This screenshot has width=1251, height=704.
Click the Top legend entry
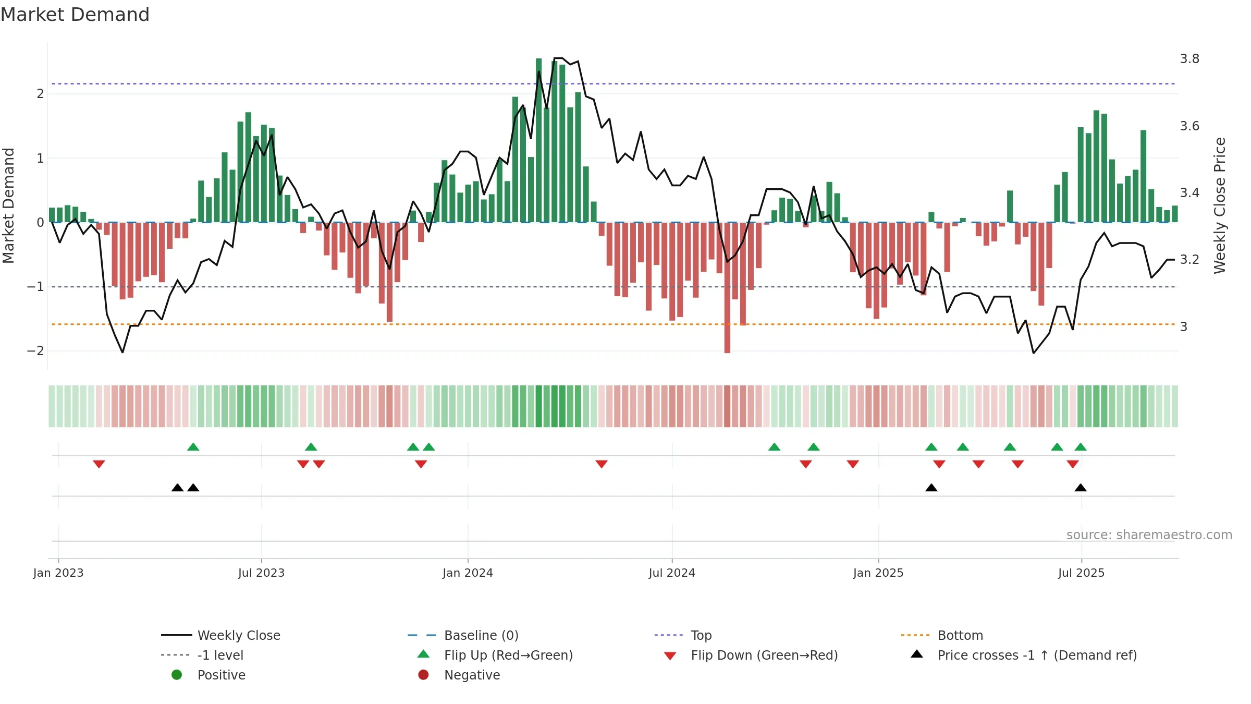682,635
